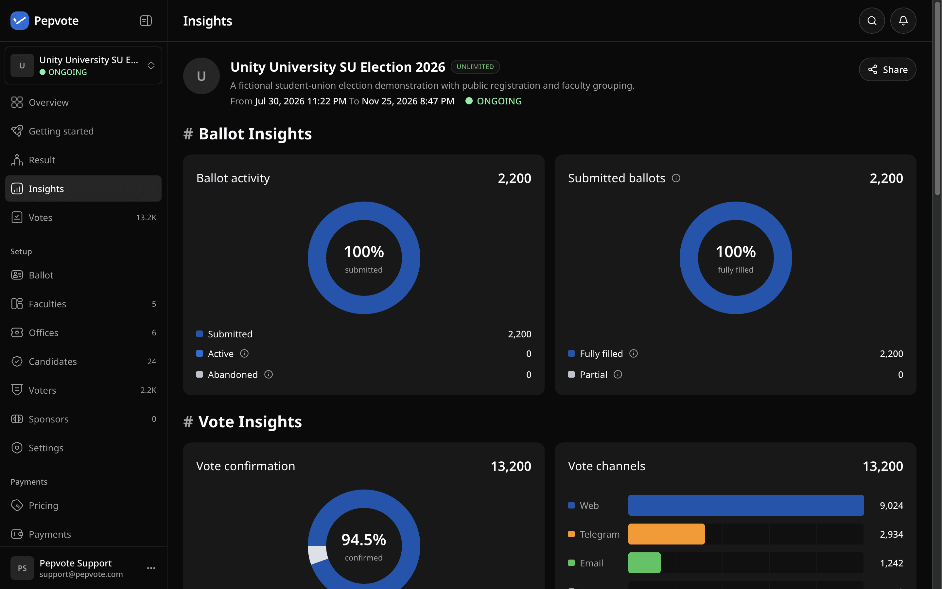Open election Settings
The height and width of the screenshot is (589, 942).
coord(83,448)
